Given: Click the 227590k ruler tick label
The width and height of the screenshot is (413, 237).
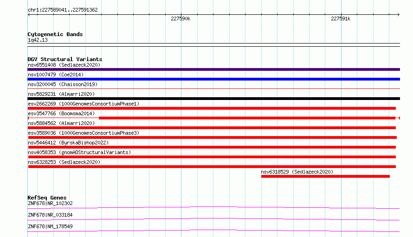Looking at the screenshot, I should tap(181, 19).
